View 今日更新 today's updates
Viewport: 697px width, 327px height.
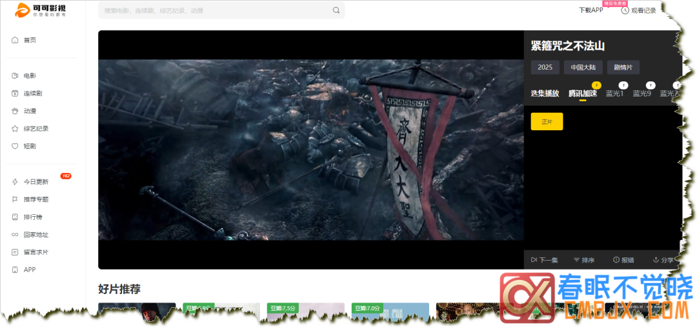click(36, 182)
